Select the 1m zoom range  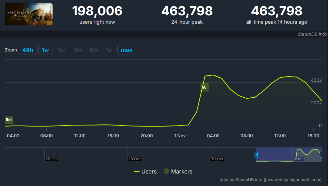[x=61, y=50]
